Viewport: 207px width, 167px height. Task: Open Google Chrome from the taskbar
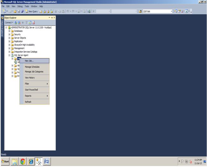23,162
